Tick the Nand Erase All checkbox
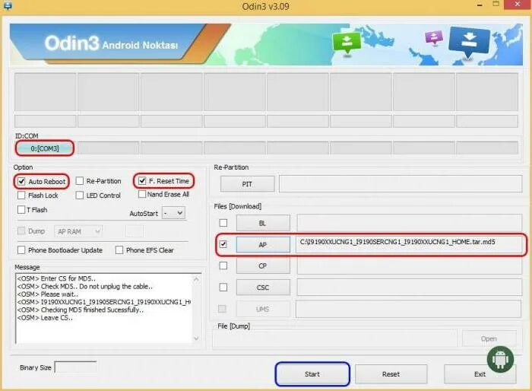Image resolution: width=532 pixels, height=391 pixels. click(x=142, y=194)
